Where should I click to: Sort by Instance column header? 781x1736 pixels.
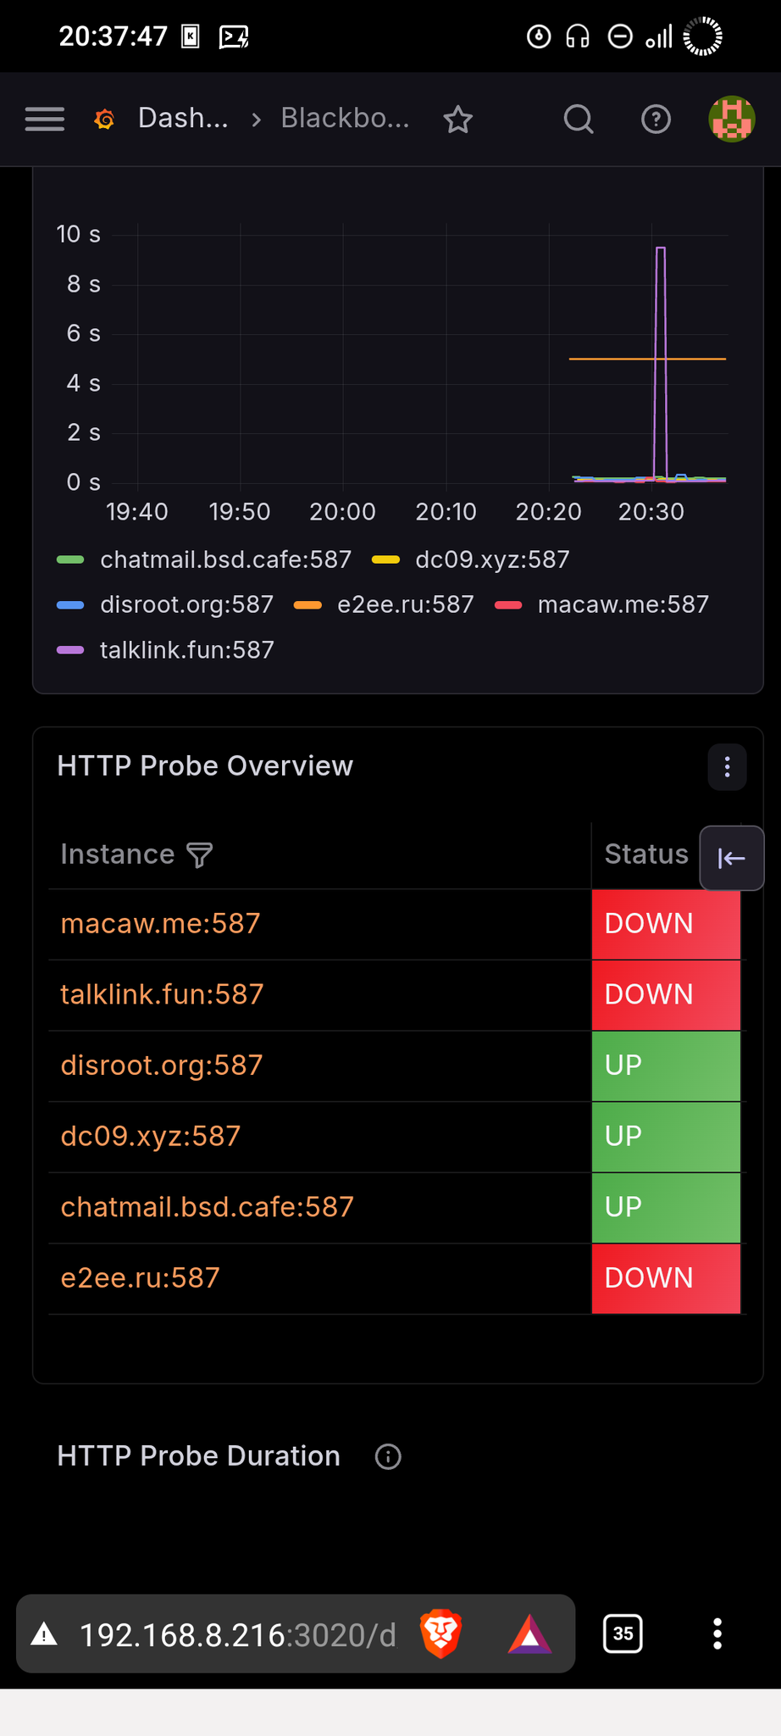pyautogui.click(x=117, y=854)
